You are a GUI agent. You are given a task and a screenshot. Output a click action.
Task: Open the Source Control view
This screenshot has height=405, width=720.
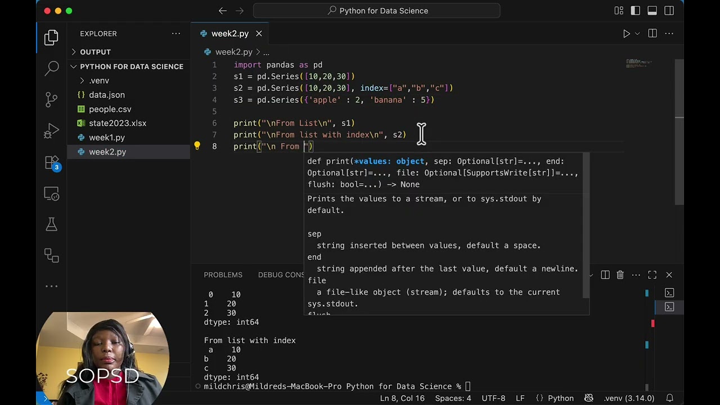pos(52,100)
